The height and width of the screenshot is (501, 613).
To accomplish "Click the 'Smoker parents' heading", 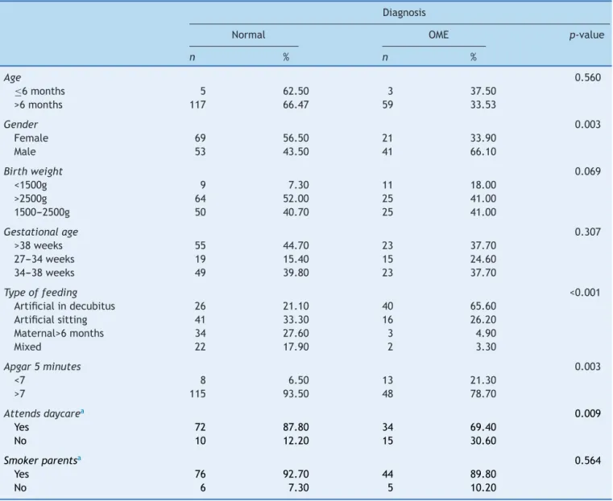I will point(40,461).
